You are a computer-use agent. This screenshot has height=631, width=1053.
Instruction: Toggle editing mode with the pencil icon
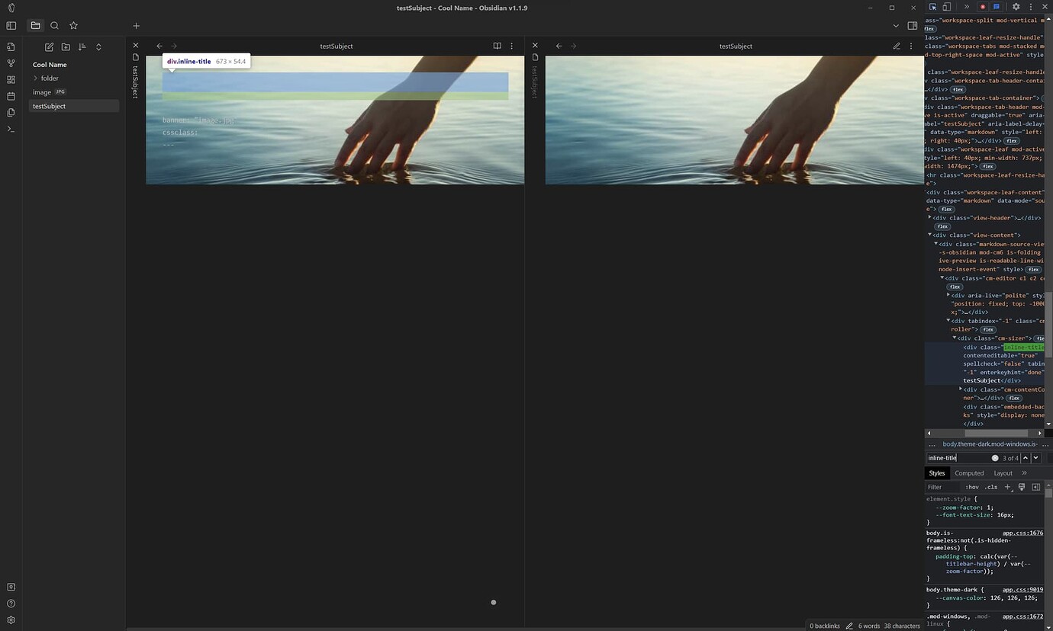(x=897, y=46)
